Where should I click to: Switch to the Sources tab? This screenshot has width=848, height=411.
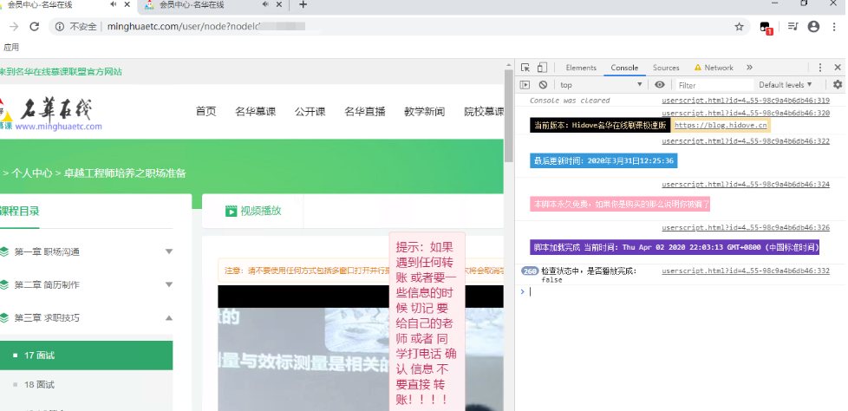click(x=666, y=68)
